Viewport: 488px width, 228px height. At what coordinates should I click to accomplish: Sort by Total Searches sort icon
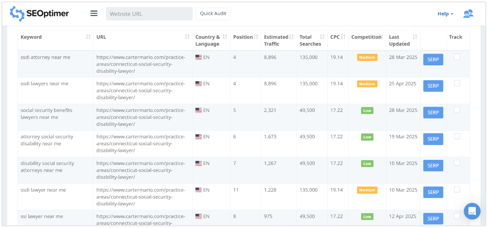click(x=322, y=37)
